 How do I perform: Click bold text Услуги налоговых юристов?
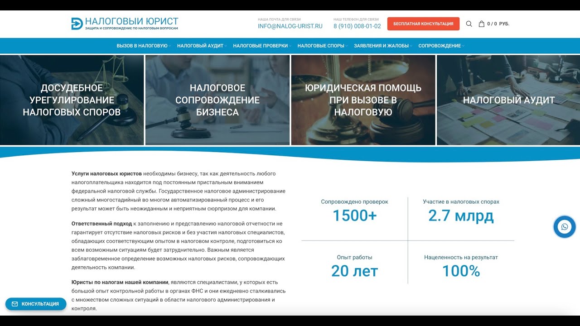point(106,173)
